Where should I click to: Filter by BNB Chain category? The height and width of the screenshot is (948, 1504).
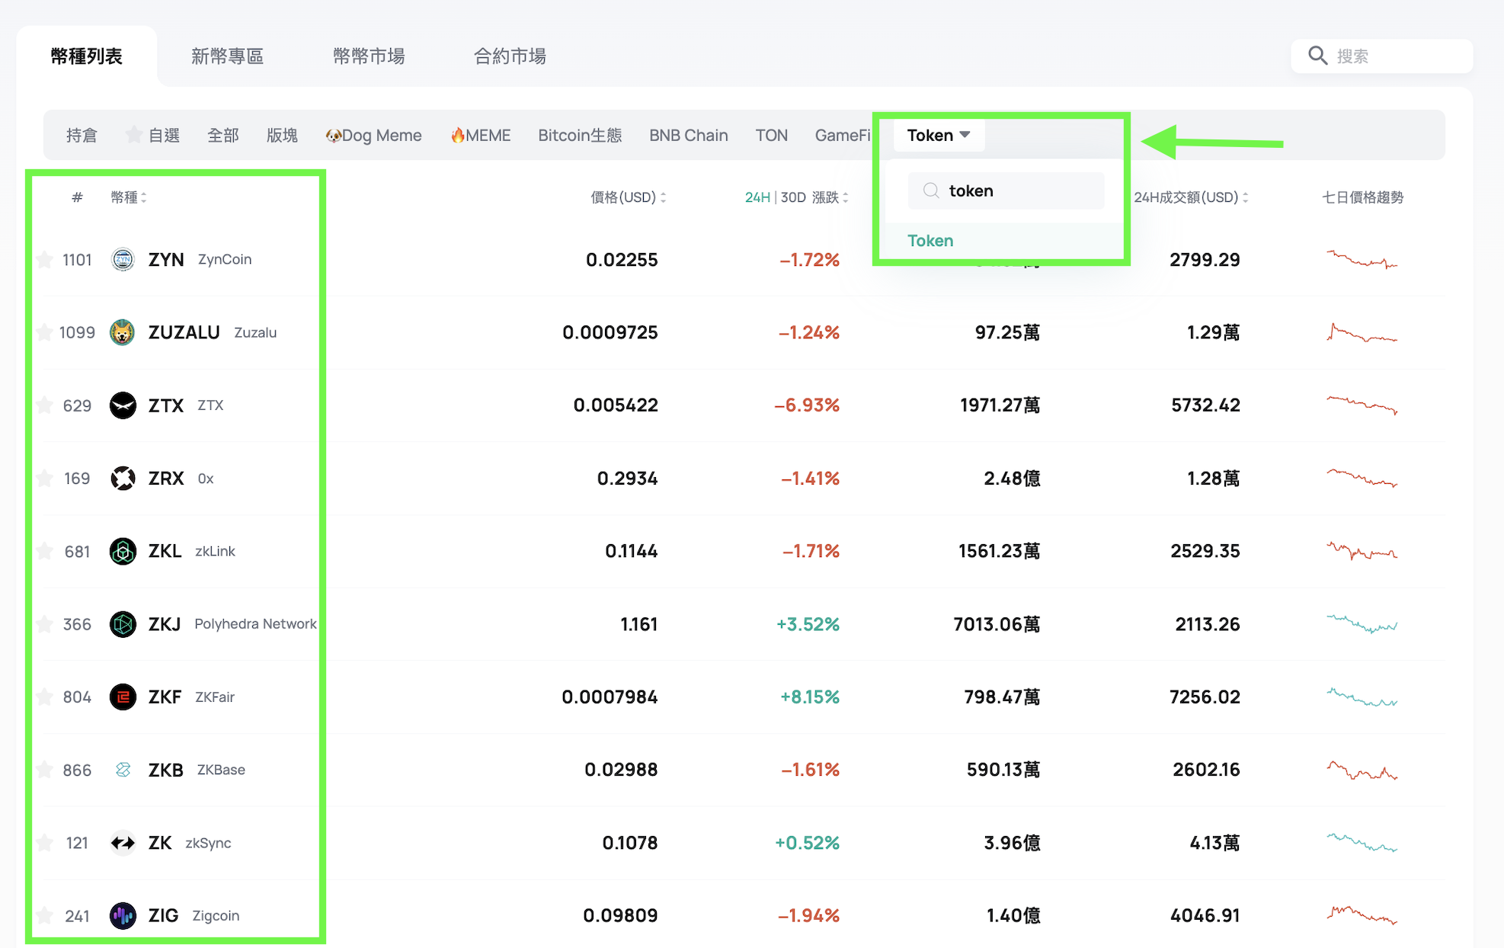(x=689, y=135)
